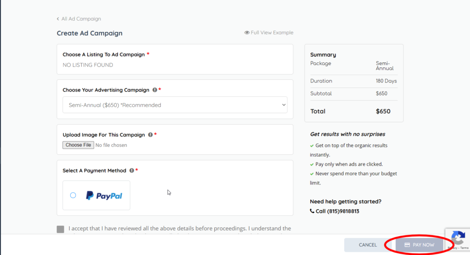Click the dropdown arrow on Semi-Annual selector
Image resolution: width=470 pixels, height=255 pixels.
(283, 105)
